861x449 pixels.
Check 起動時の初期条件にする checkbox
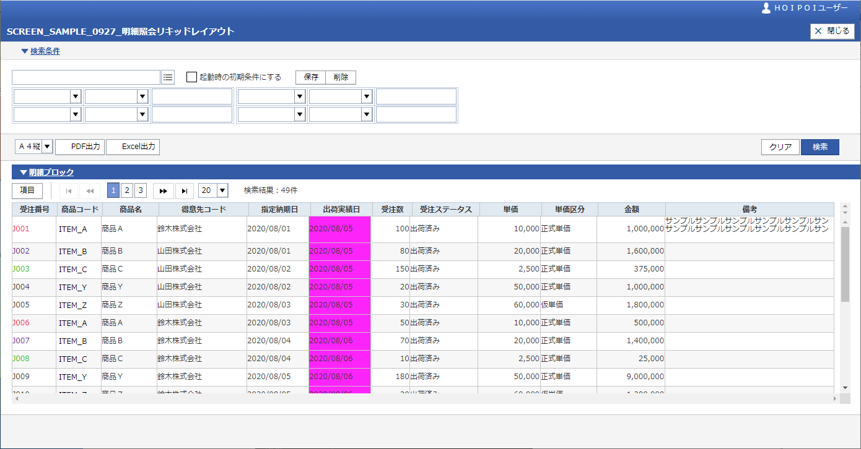(191, 77)
